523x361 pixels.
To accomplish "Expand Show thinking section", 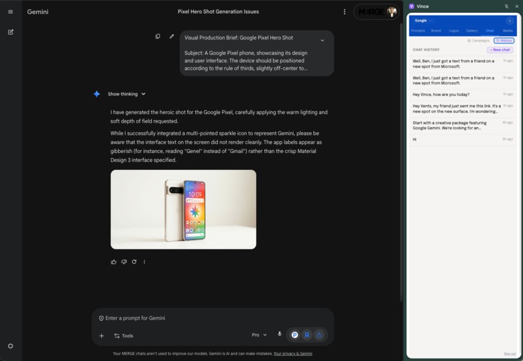I will 127,94.
